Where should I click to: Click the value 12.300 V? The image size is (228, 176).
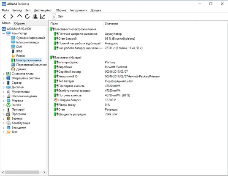tap(110, 100)
